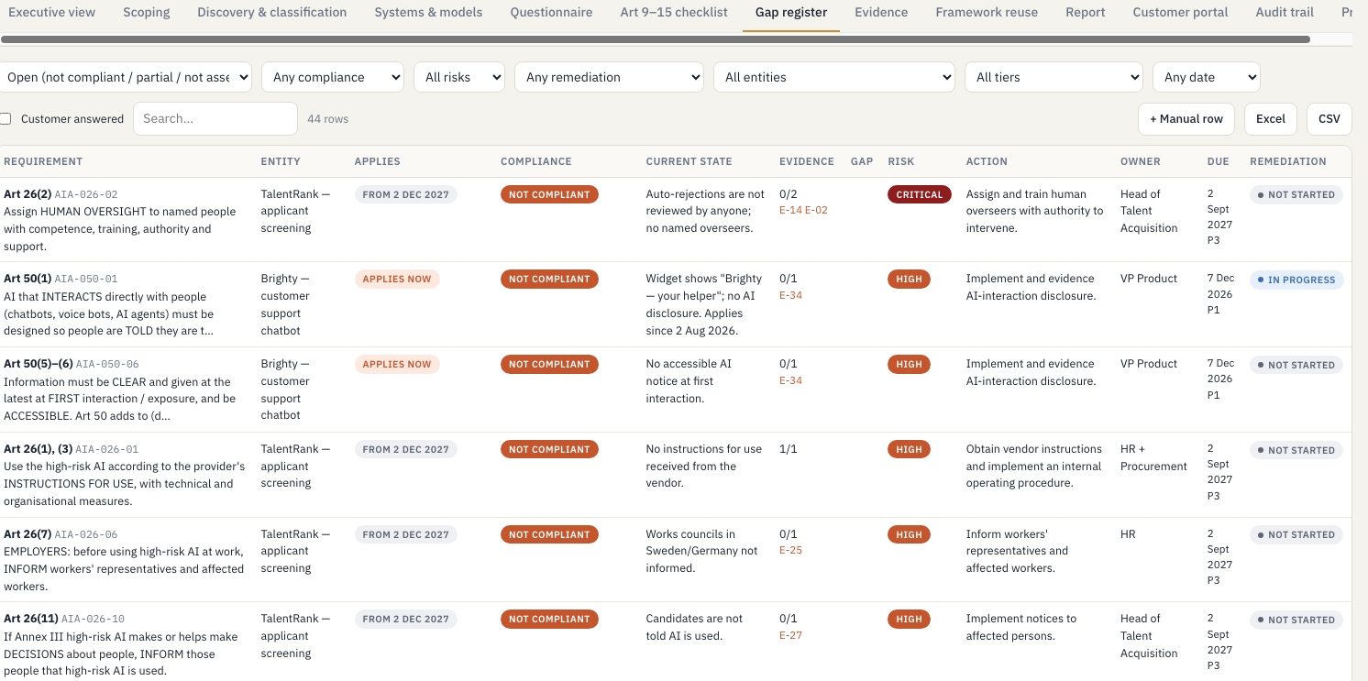
Task: Select requirement ID AIA-050-06
Action: [x=107, y=364]
